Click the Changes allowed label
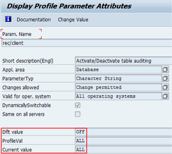The height and width of the screenshot is (154, 172). click(21, 87)
